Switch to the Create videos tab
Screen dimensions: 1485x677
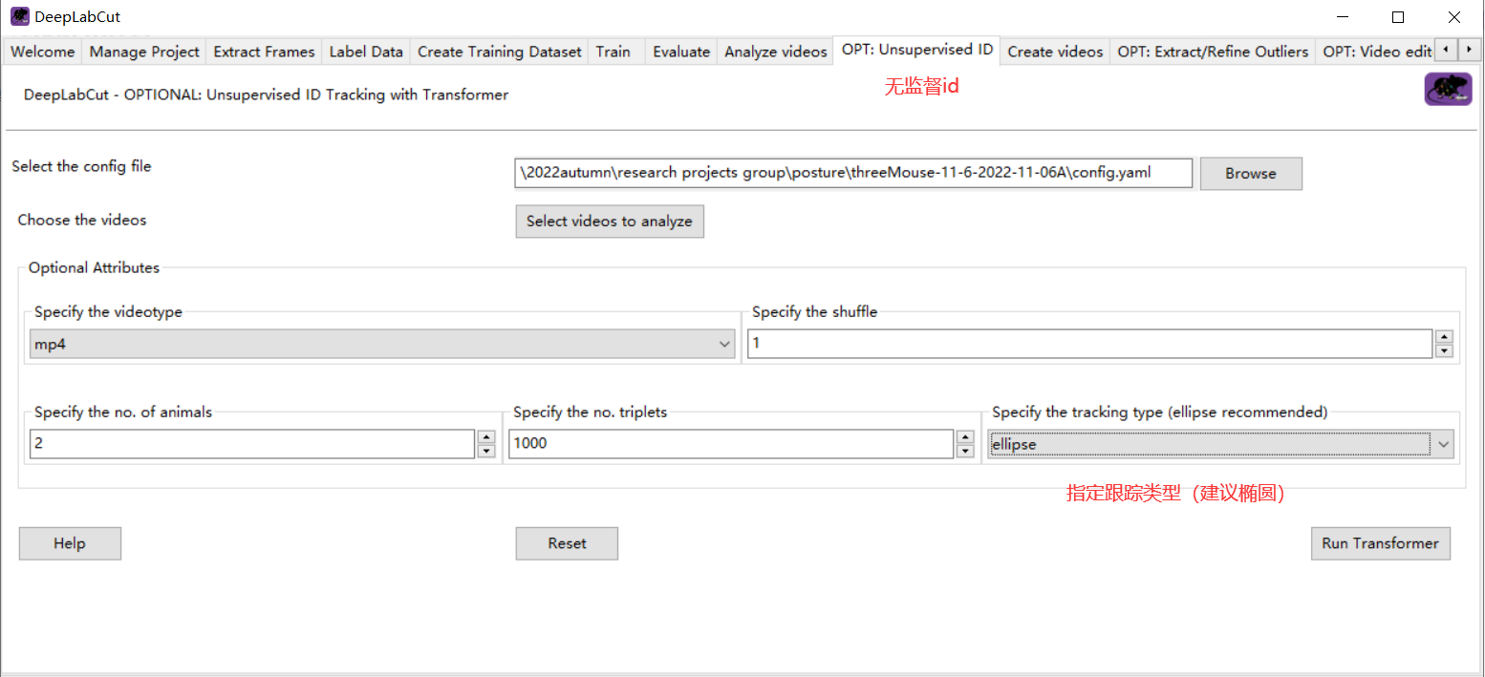click(x=1055, y=52)
